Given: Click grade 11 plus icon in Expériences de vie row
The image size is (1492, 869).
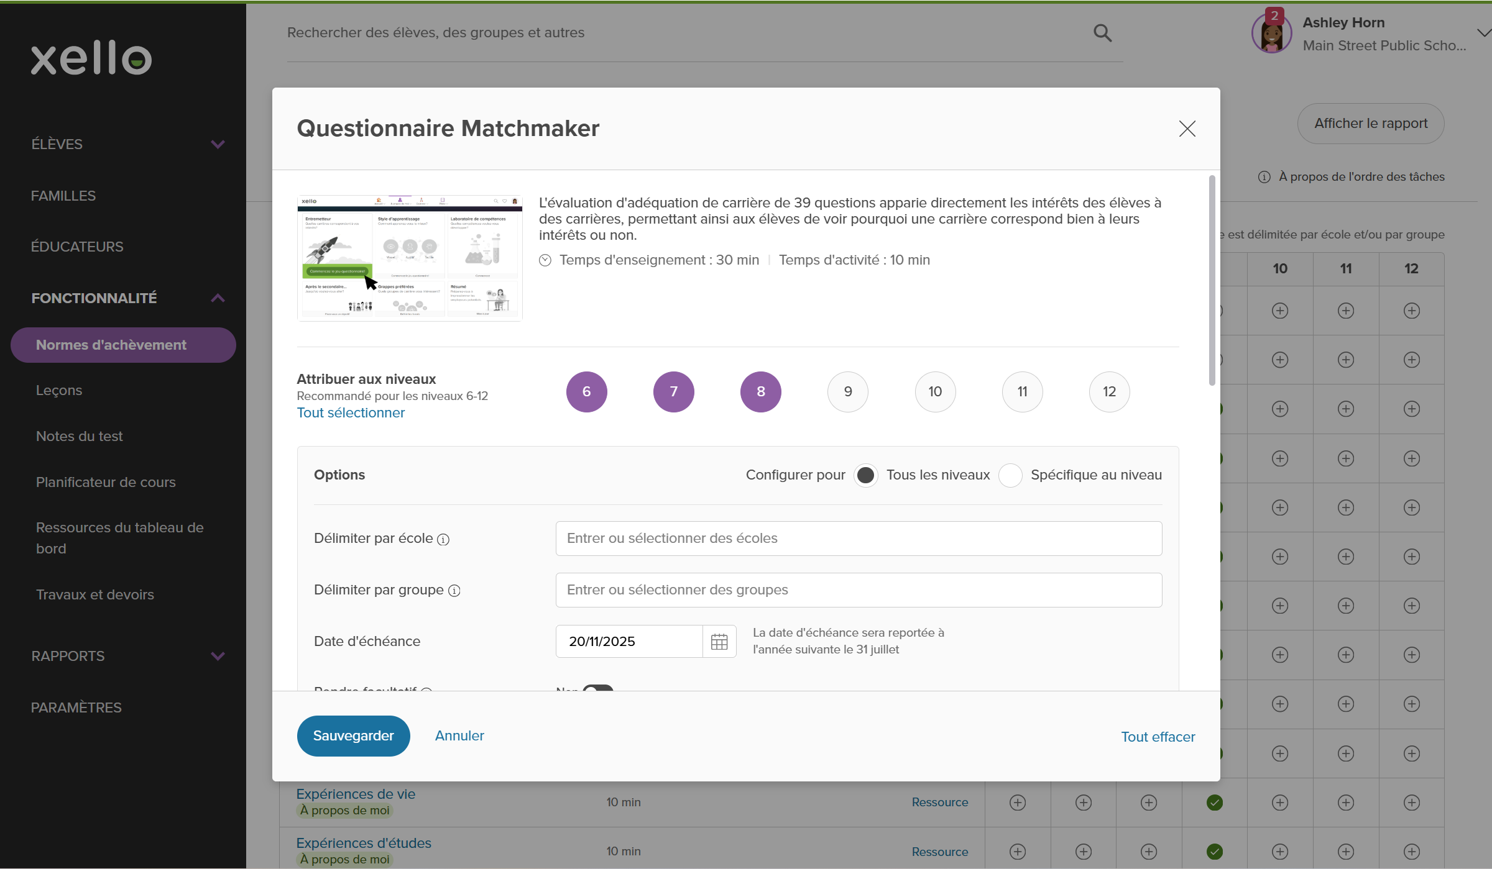Looking at the screenshot, I should click(x=1346, y=803).
